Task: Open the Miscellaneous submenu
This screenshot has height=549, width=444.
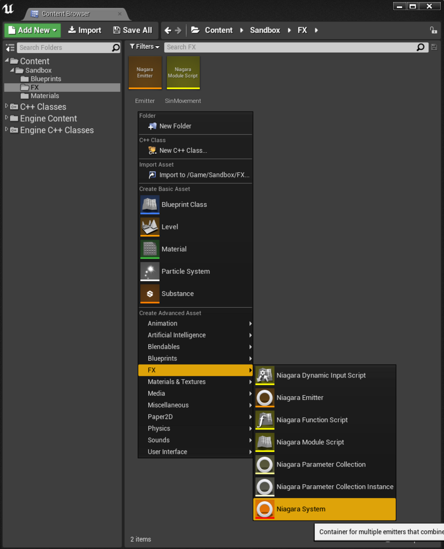Action: pyautogui.click(x=195, y=405)
